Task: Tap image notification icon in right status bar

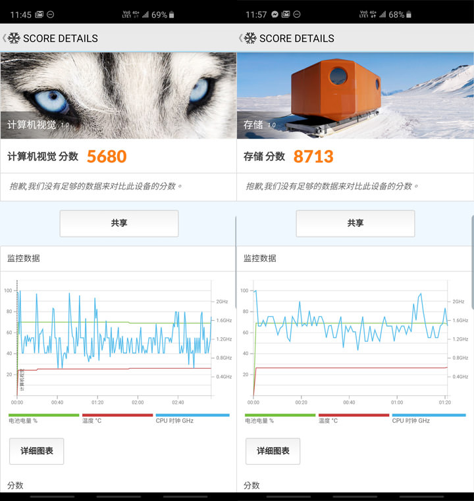Action: (286, 14)
